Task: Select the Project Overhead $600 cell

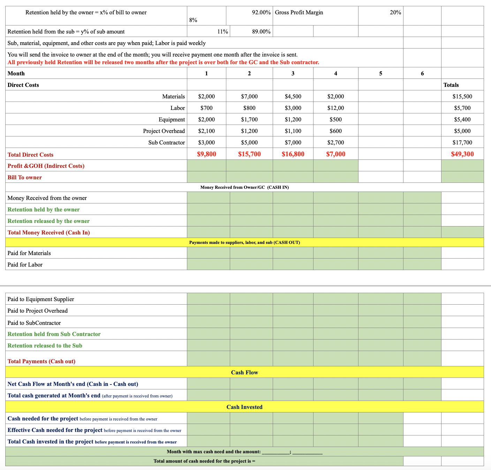Action: coord(335,131)
